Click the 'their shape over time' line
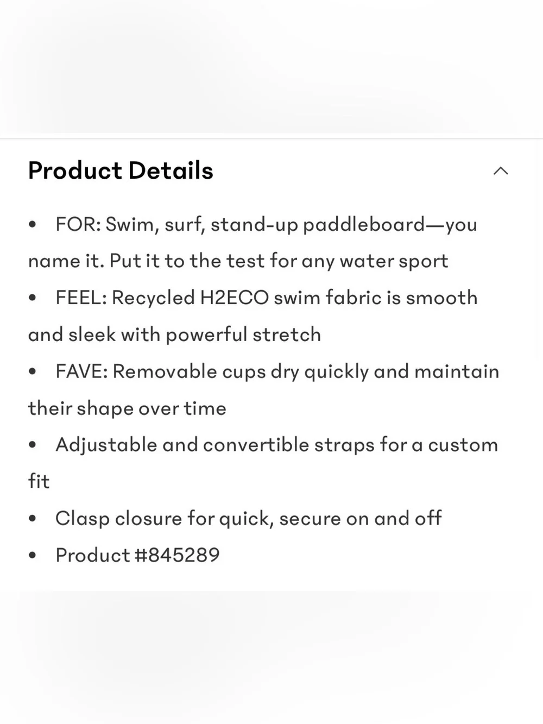Screen dimensions: 543x724 click(127, 408)
